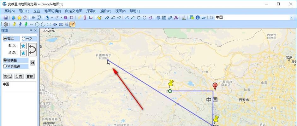Click the binoculars search icon
Viewport: 297px width, 126px height.
pos(25,18)
